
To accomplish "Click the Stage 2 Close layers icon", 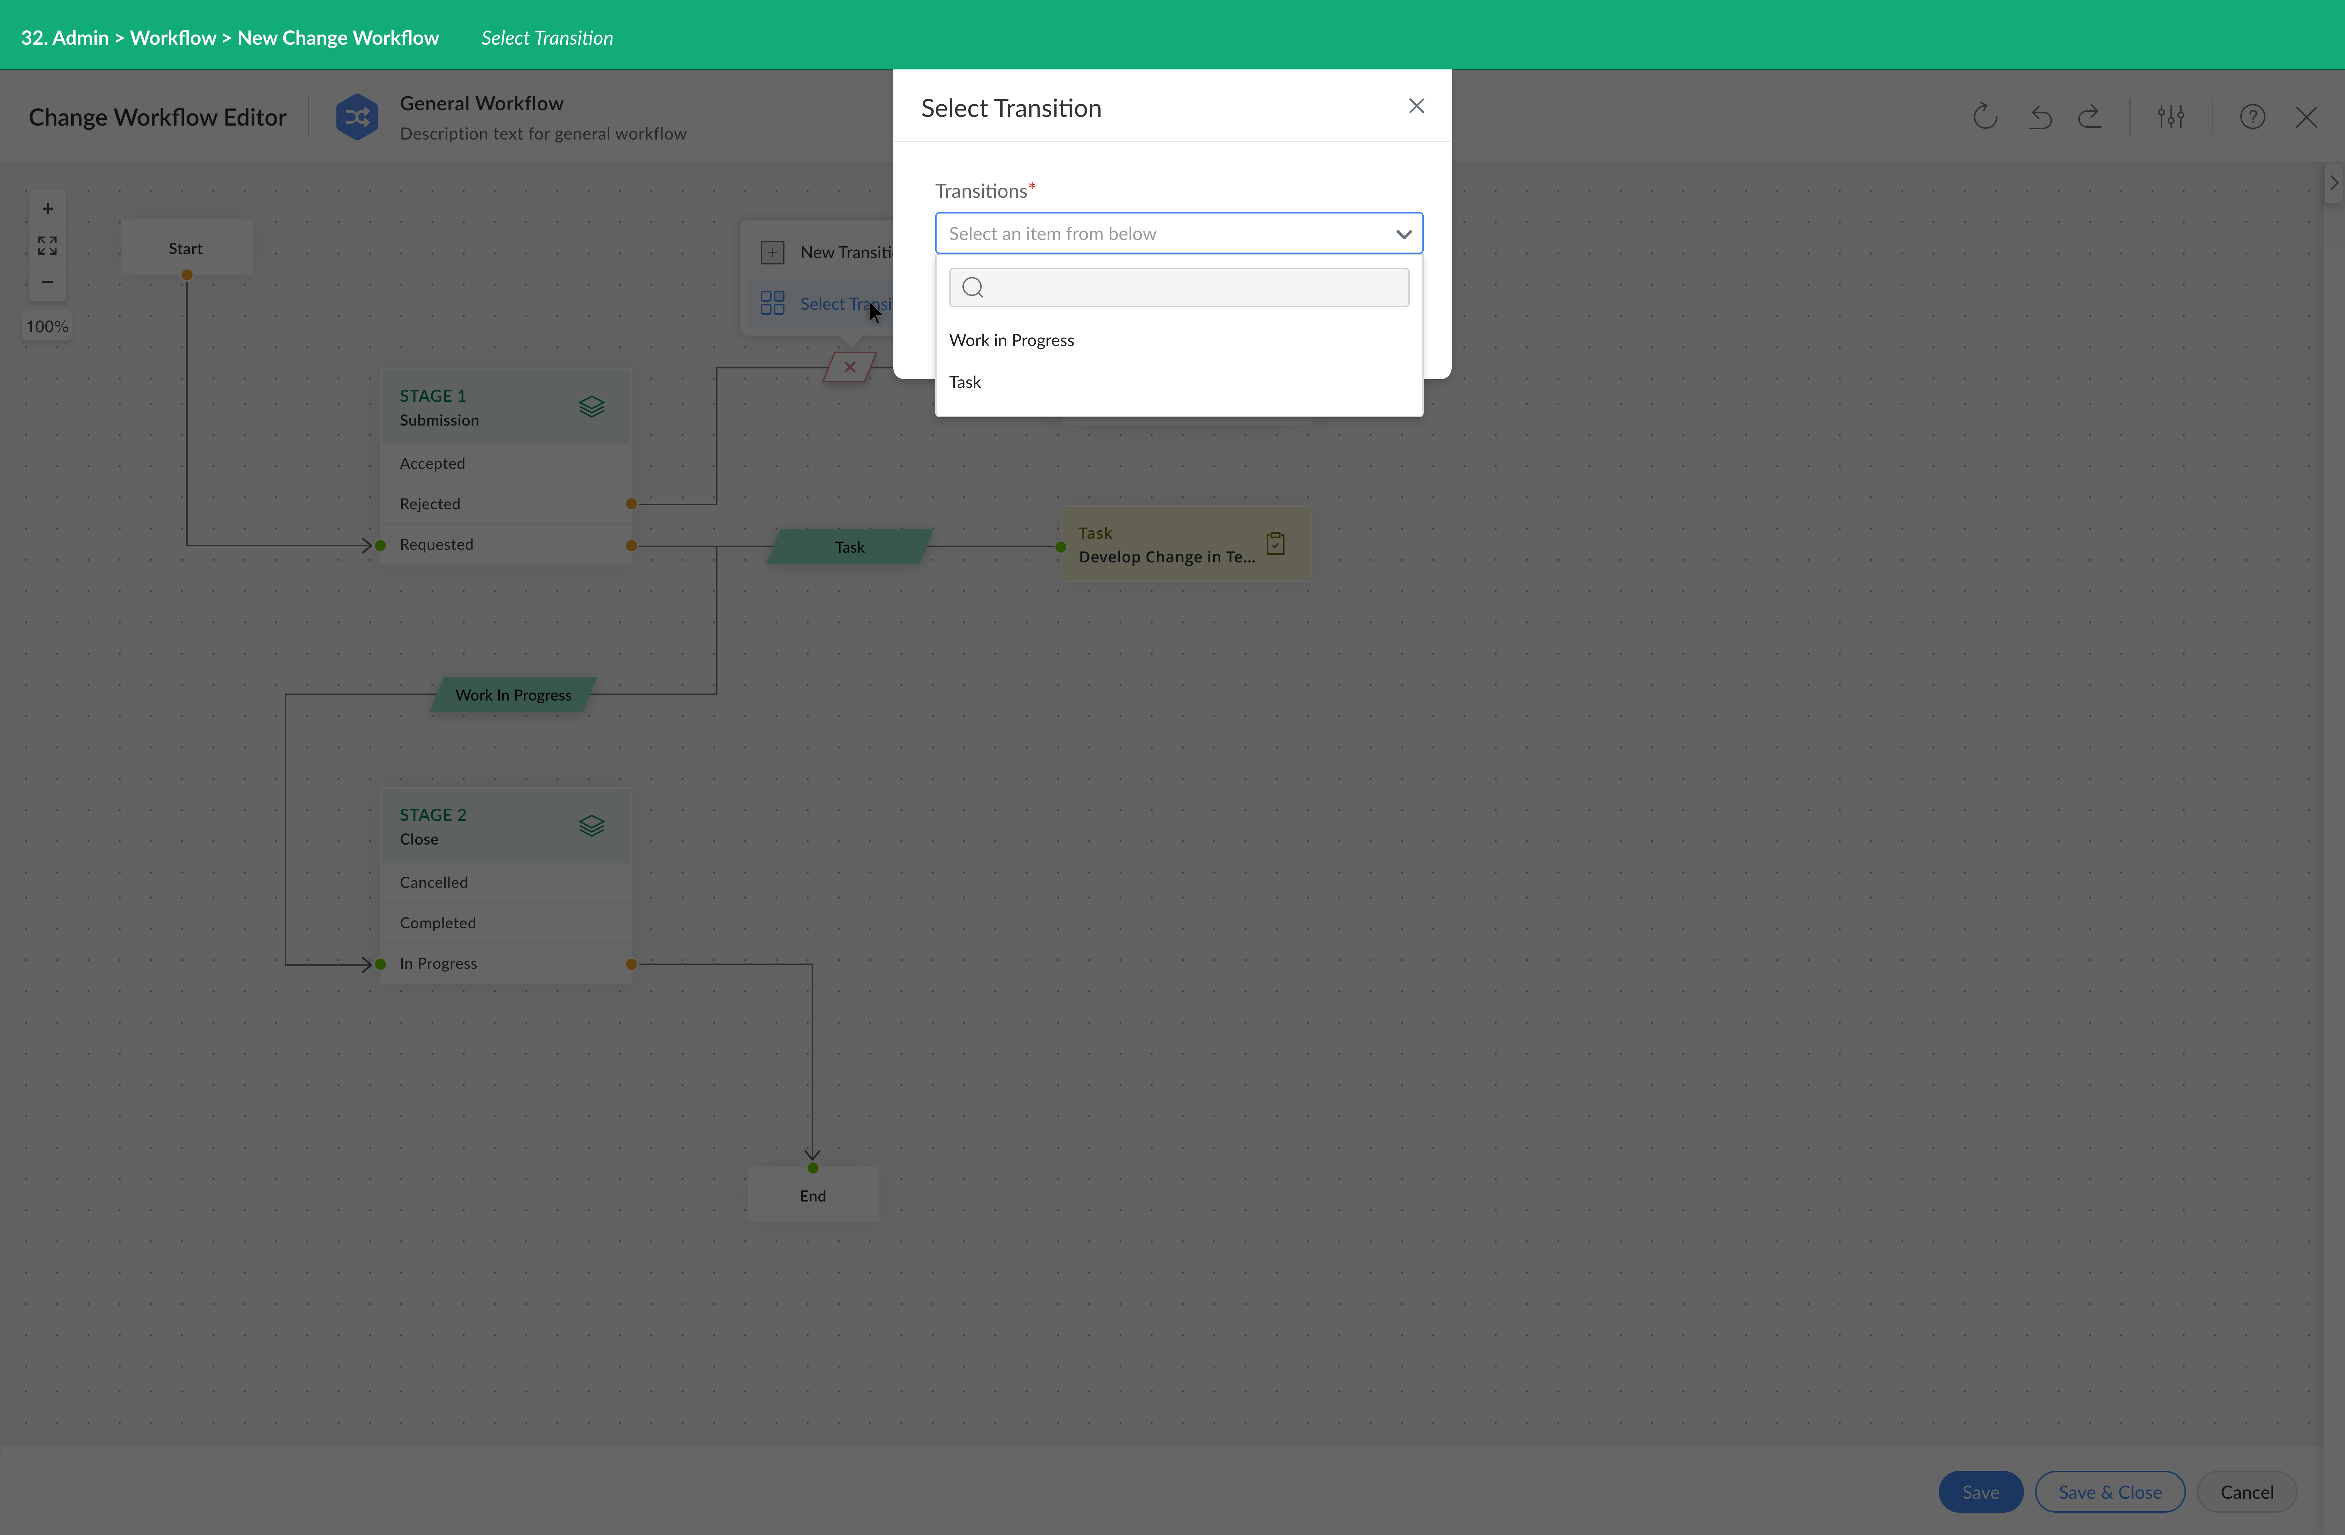I will click(591, 826).
